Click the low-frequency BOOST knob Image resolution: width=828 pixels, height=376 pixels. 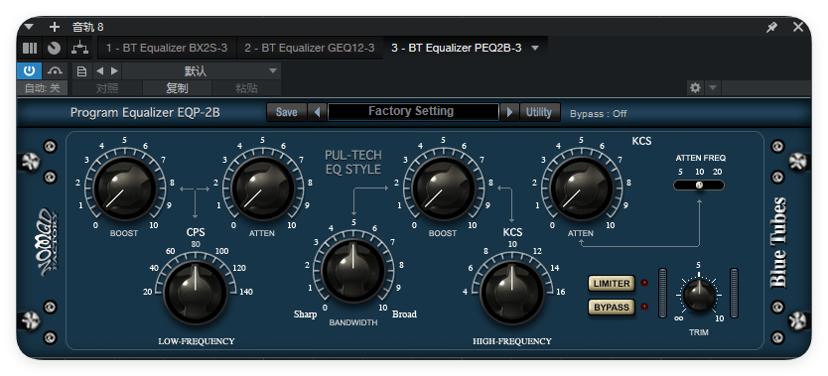[x=125, y=188]
